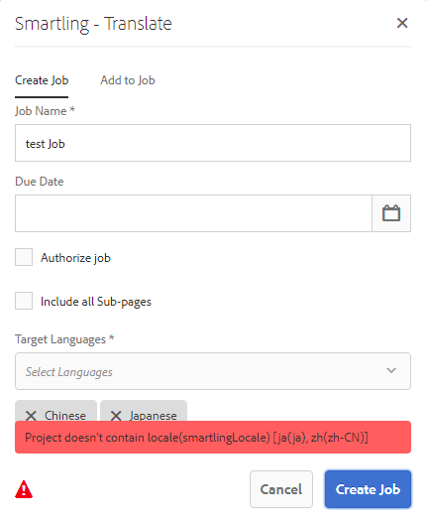Check Include all Sub-pages
Screen dimensions: 426x521
point(24,301)
